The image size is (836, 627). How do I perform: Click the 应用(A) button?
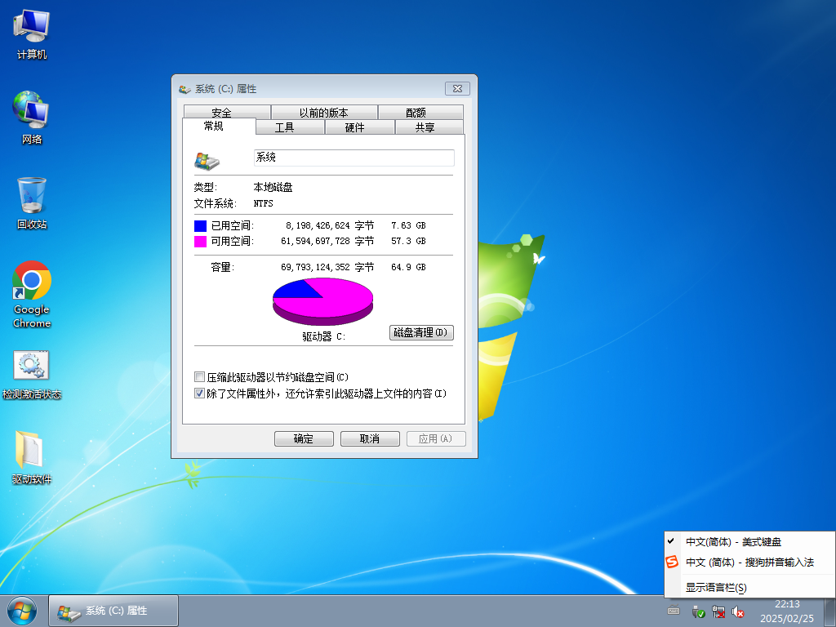(x=436, y=438)
